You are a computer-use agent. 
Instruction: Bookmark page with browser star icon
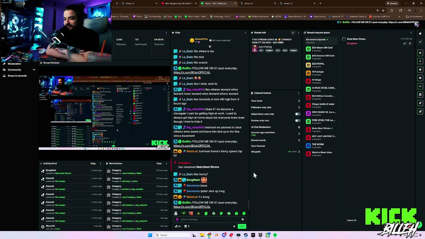383,10
